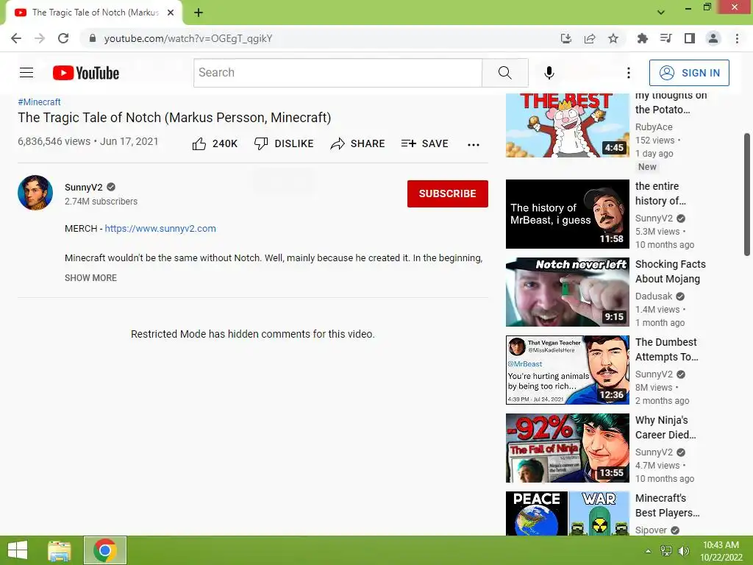Open Chrome extensions puzzle icon
This screenshot has height=565, width=753.
642,38
